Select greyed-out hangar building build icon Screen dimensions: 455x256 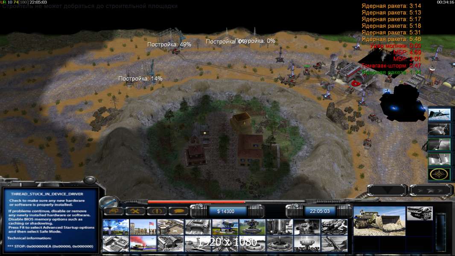click(x=170, y=243)
